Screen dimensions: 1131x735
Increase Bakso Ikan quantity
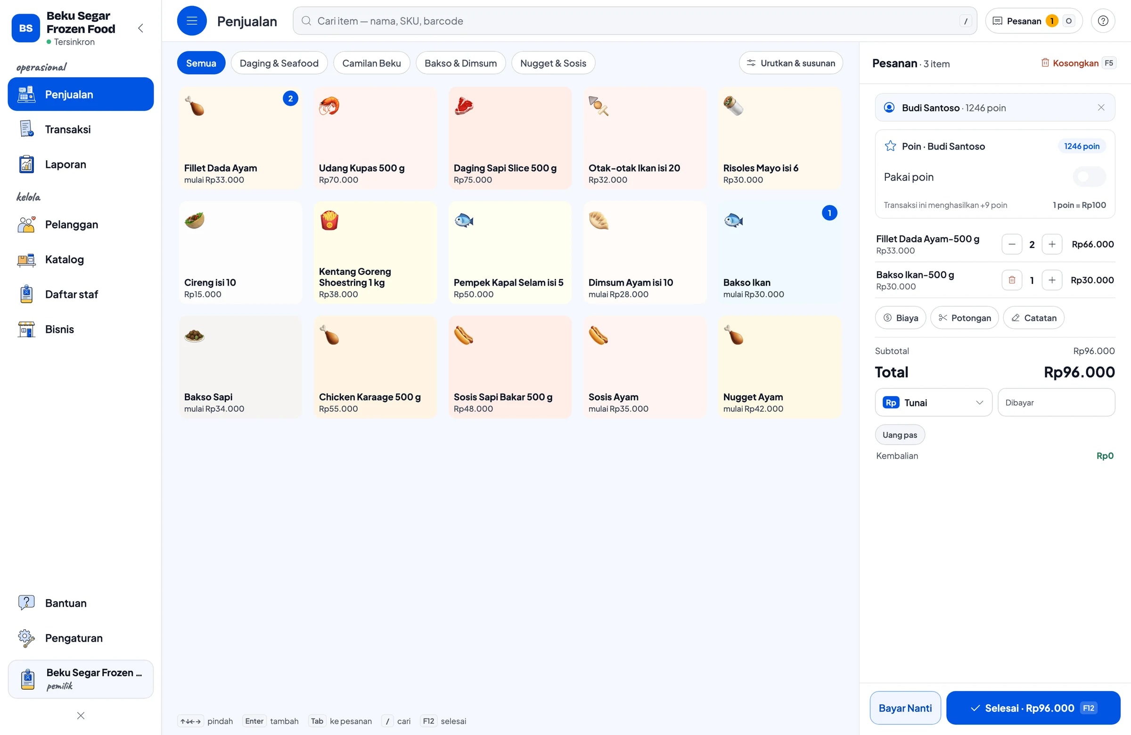1052,280
